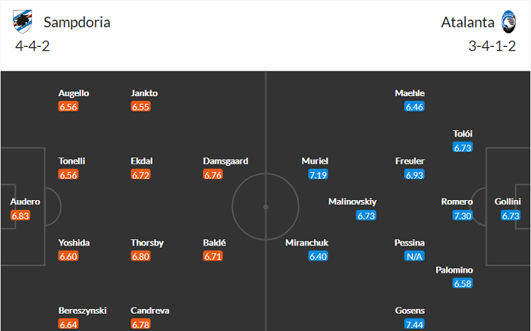
Task: Select Muriel's 7.19 rating badge
Action: pos(319,175)
